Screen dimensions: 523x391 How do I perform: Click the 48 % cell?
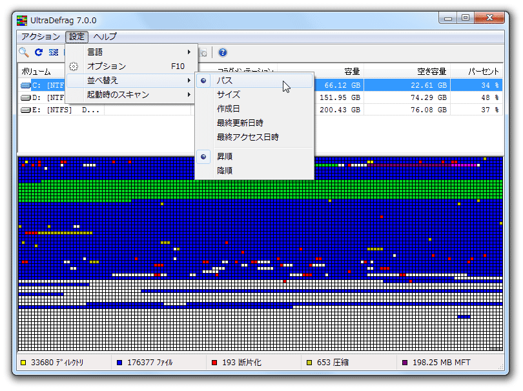pyautogui.click(x=489, y=97)
